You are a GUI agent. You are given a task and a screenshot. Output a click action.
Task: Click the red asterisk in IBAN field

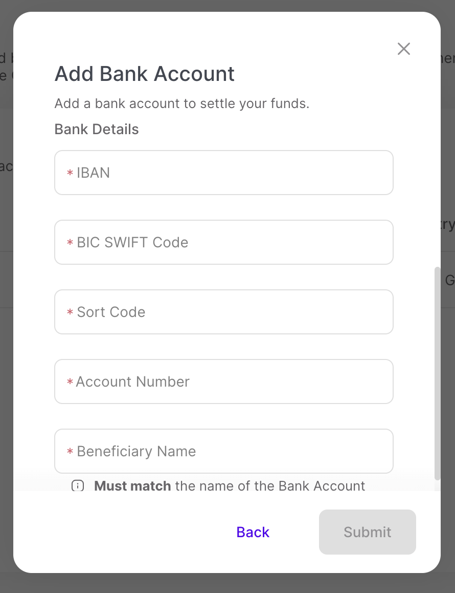[70, 173]
